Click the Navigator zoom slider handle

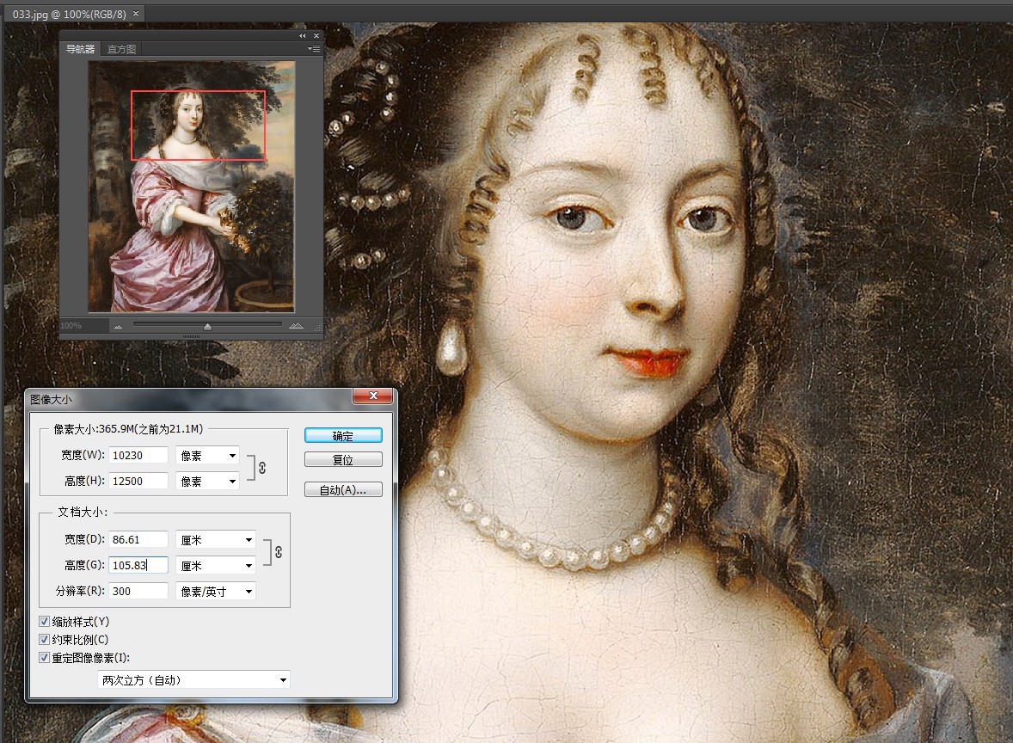207,326
